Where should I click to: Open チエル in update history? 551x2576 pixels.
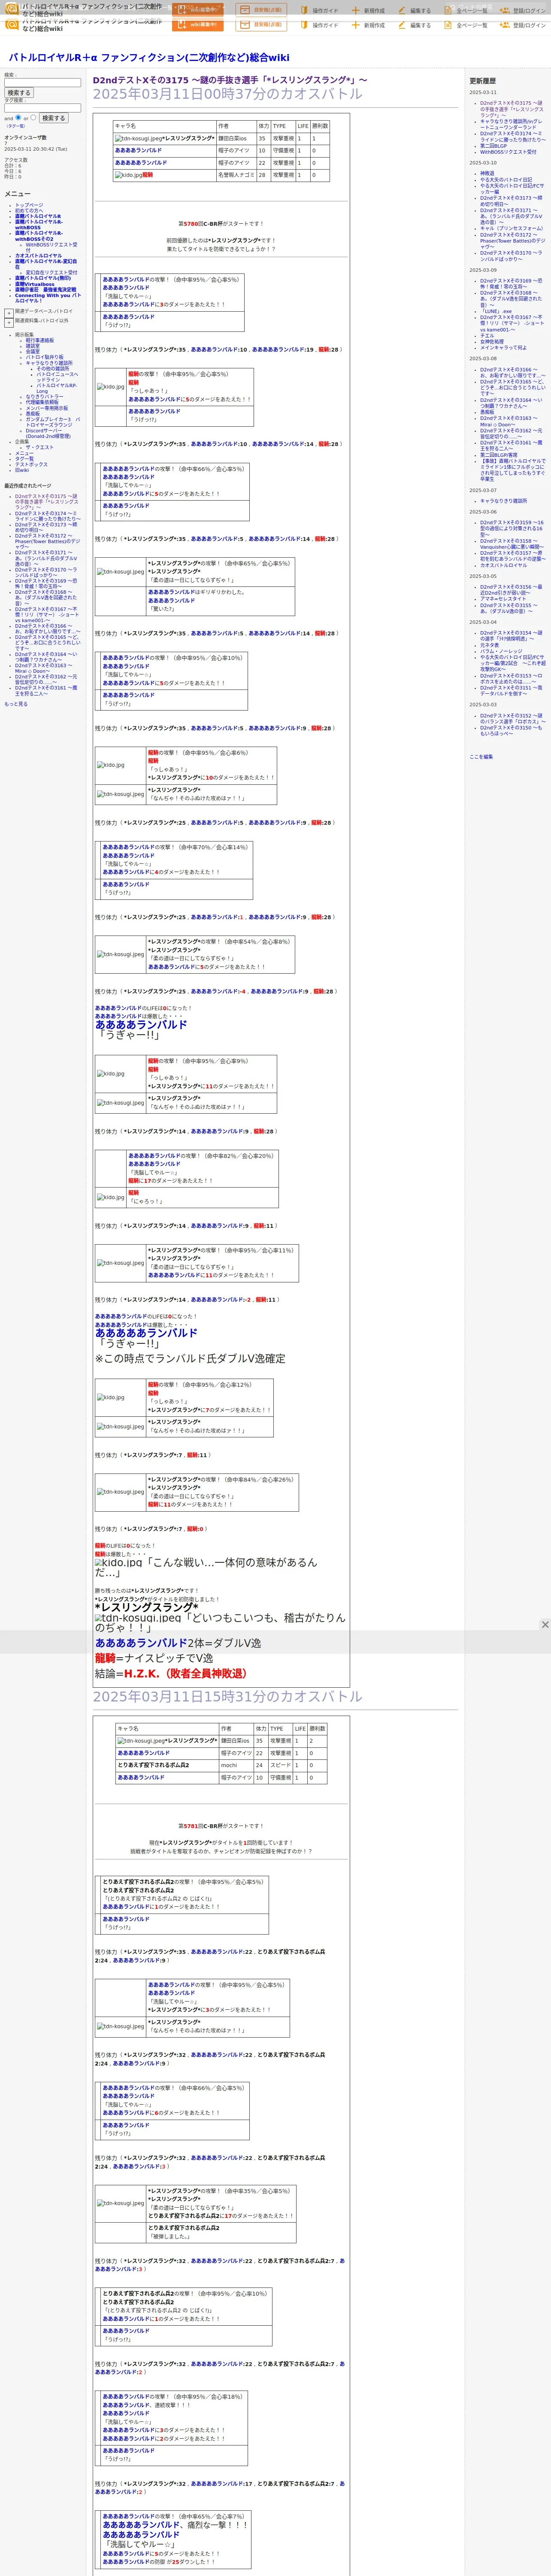487,336
